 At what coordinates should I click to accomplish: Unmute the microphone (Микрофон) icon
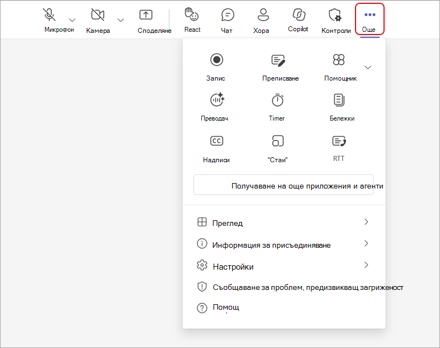49,15
